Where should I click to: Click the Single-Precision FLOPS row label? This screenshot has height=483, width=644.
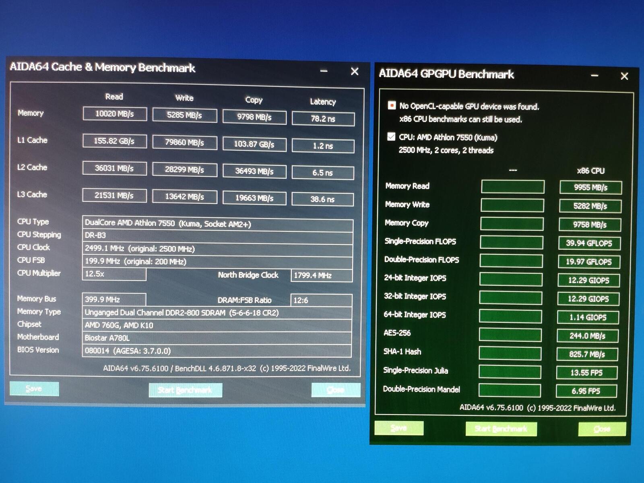tap(420, 242)
